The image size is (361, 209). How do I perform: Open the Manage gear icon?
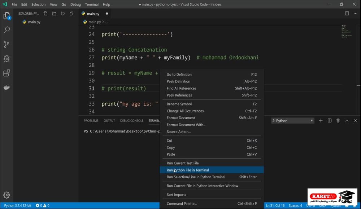coord(6,195)
